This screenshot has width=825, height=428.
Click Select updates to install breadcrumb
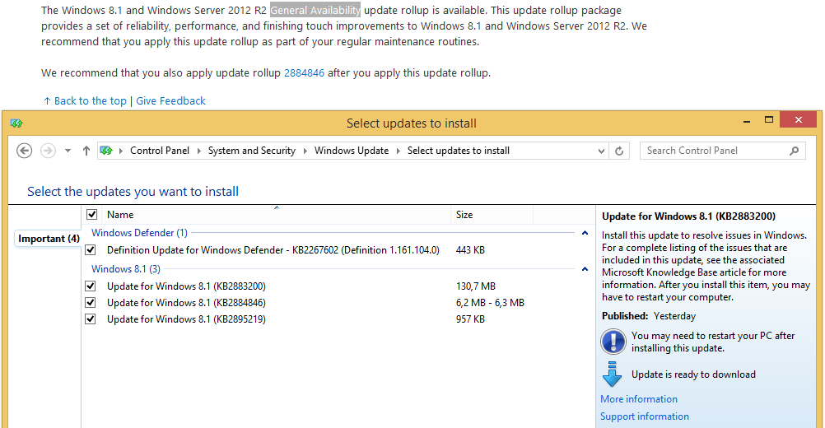point(459,151)
